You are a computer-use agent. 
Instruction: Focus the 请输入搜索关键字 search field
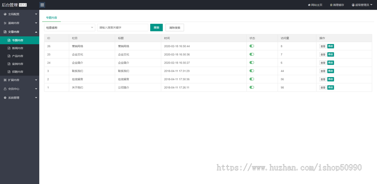(x=123, y=28)
